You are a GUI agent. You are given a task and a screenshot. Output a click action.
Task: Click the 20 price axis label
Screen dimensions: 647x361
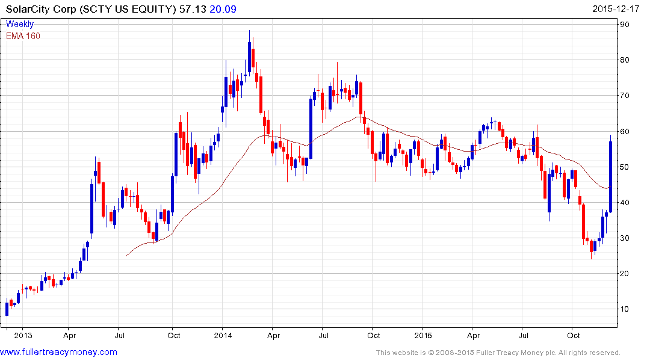click(625, 274)
